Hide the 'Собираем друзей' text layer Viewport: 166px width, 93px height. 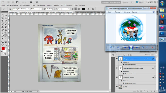117,78
